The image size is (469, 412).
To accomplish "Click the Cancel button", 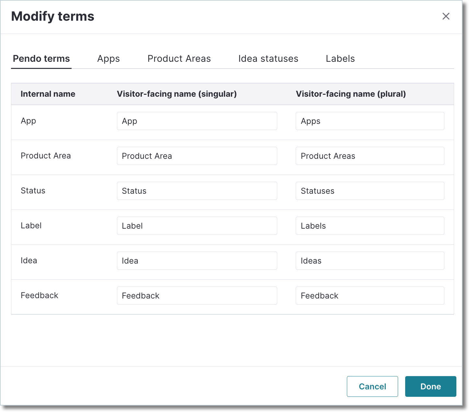I will pos(372,386).
